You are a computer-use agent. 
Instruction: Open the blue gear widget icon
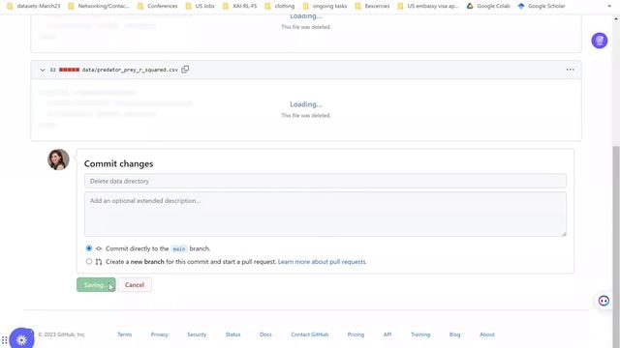21,339
